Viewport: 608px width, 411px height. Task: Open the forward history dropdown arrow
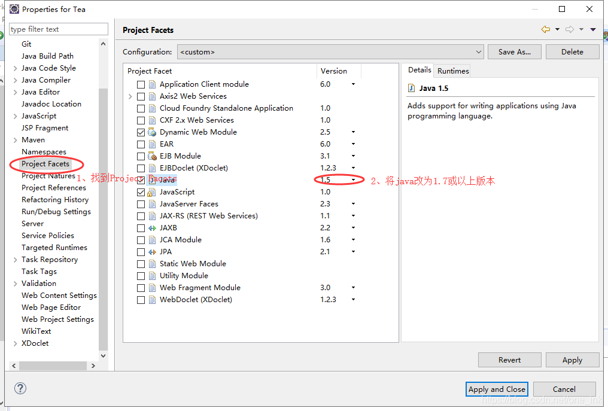tap(581, 29)
